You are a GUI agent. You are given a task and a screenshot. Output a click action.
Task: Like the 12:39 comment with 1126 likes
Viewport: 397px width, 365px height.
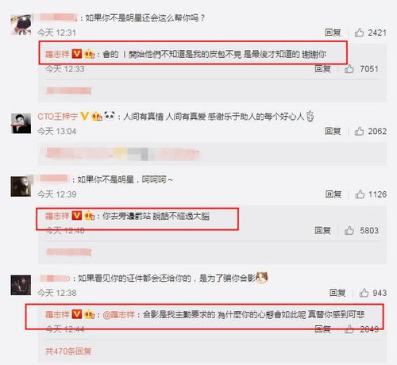click(360, 194)
